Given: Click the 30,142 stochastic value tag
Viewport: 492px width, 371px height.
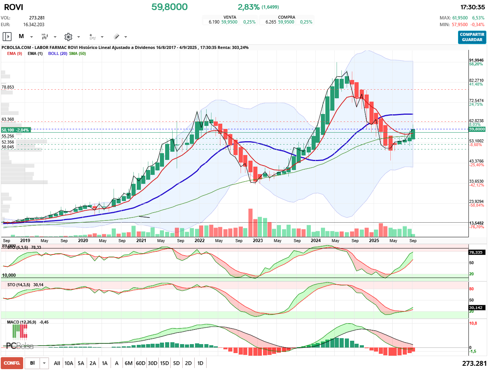Looking at the screenshot, I should point(477,307).
